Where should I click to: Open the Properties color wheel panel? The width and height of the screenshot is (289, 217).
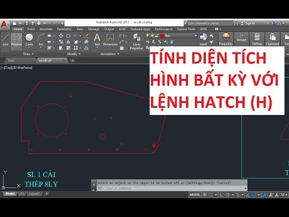(x=226, y=39)
